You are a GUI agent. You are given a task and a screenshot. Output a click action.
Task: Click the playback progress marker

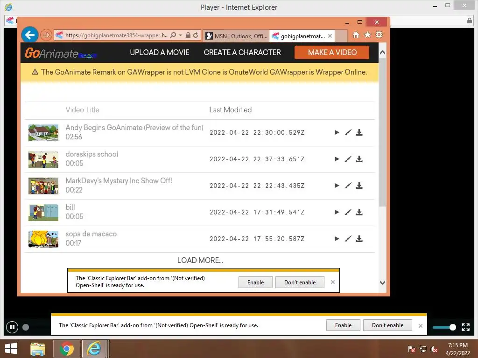[x=26, y=327]
